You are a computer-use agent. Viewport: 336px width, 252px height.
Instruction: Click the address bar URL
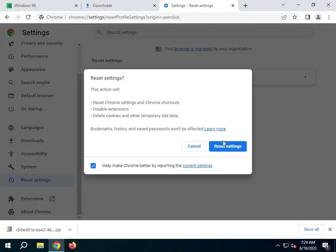pyautogui.click(x=124, y=17)
